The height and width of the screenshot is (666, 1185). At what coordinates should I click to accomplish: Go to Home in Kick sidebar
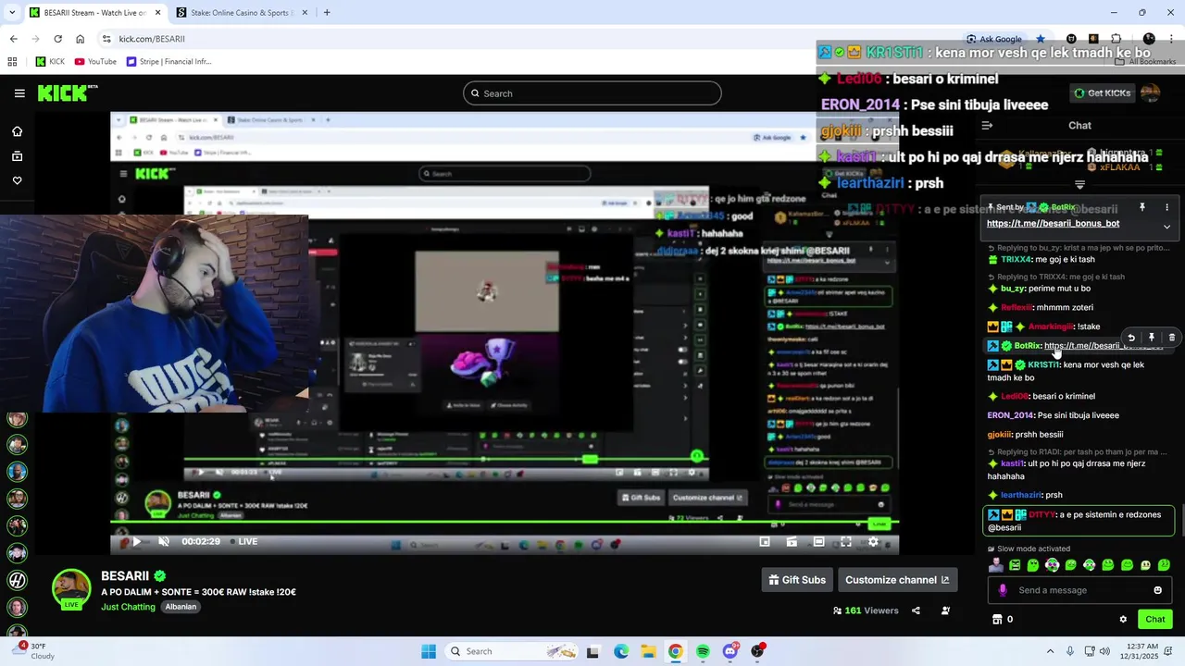point(17,131)
